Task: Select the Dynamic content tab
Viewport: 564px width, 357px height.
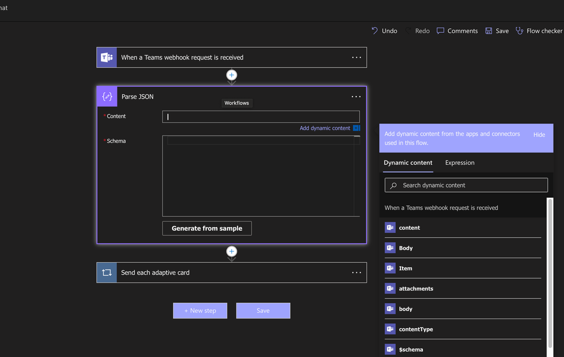Action: [408, 163]
